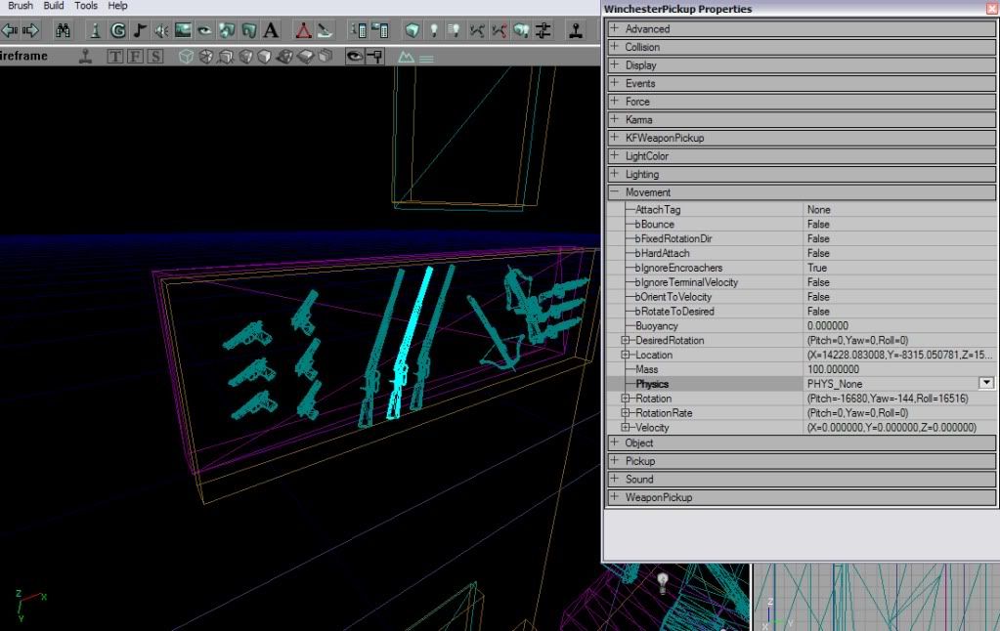
Task: Click the Build Geometry cube icon
Action: click(413, 30)
